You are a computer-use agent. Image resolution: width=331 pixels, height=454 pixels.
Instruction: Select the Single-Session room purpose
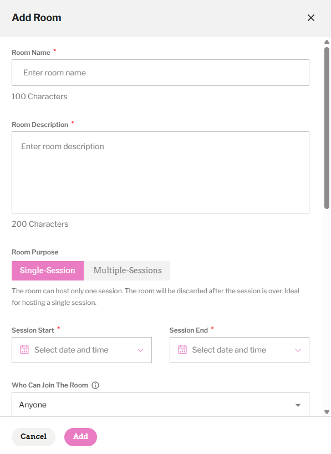(48, 271)
